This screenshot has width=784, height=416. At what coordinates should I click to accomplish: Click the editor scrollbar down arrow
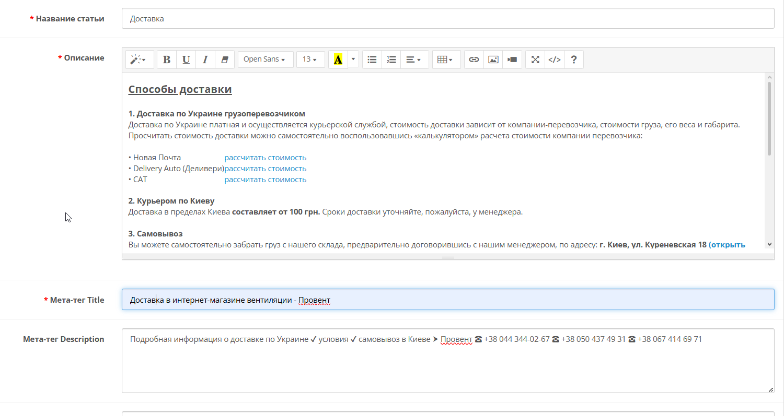(x=769, y=244)
